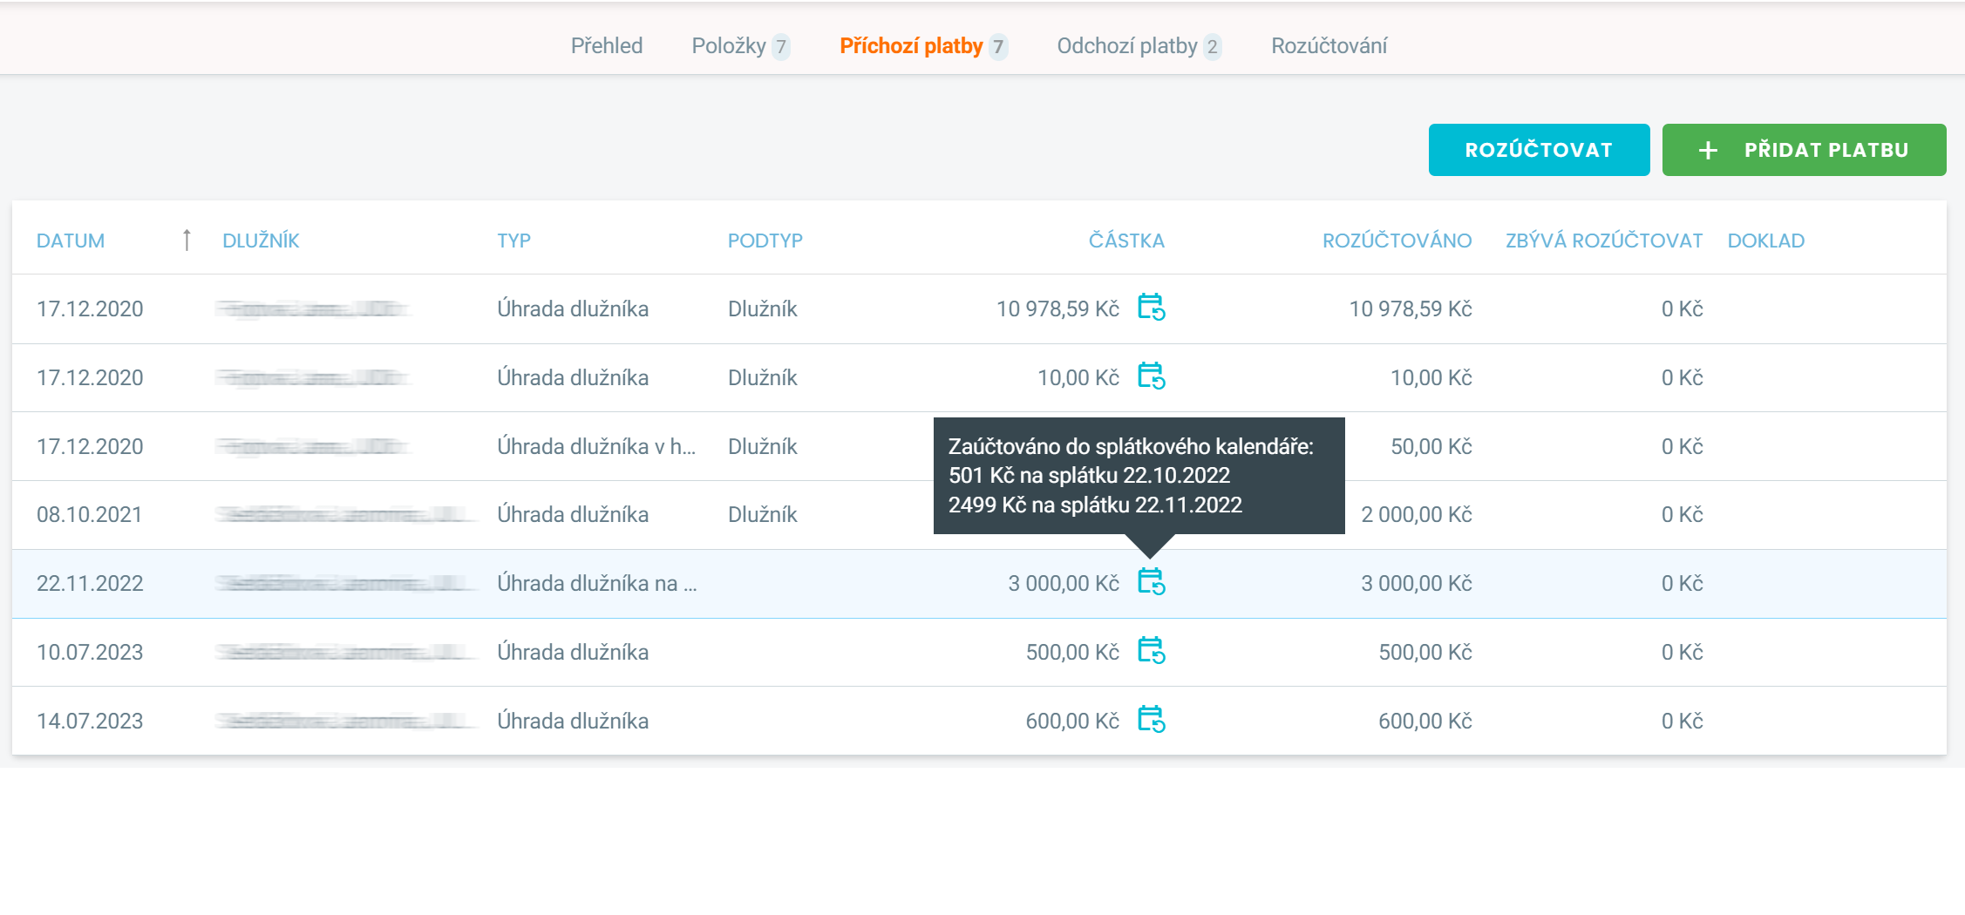The image size is (1965, 915).
Task: Sort table by Dlužník column header
Action: [x=261, y=241]
